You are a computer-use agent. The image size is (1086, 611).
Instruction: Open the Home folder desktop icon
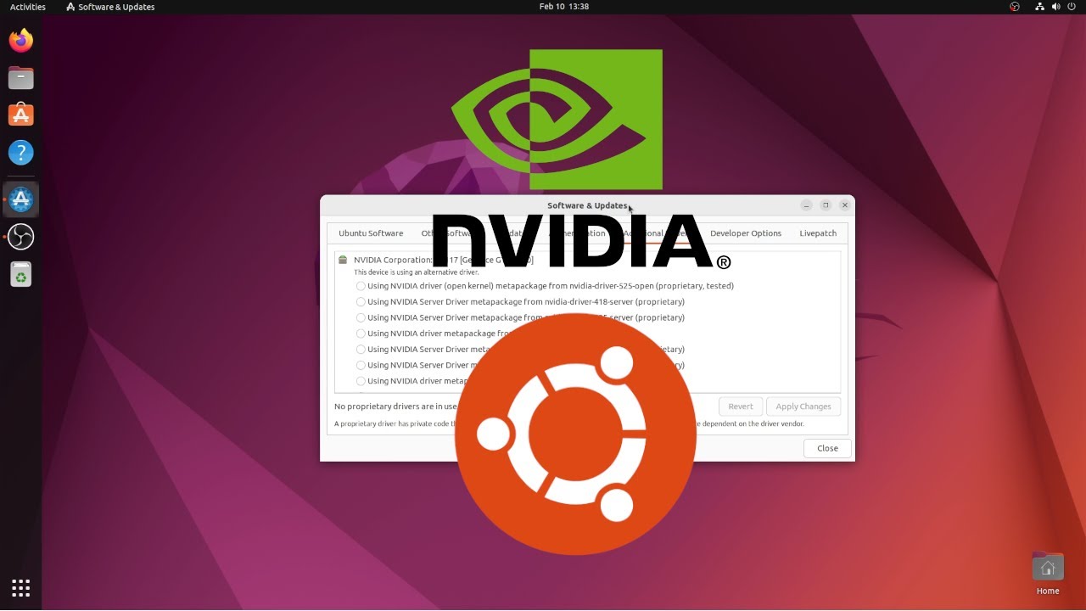(x=1048, y=574)
